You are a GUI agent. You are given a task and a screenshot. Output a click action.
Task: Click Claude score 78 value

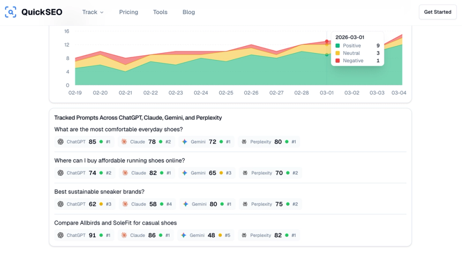[152, 142]
